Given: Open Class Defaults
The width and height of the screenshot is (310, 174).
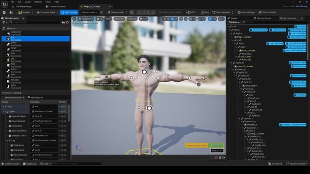Looking at the screenshot, I should point(267,13).
